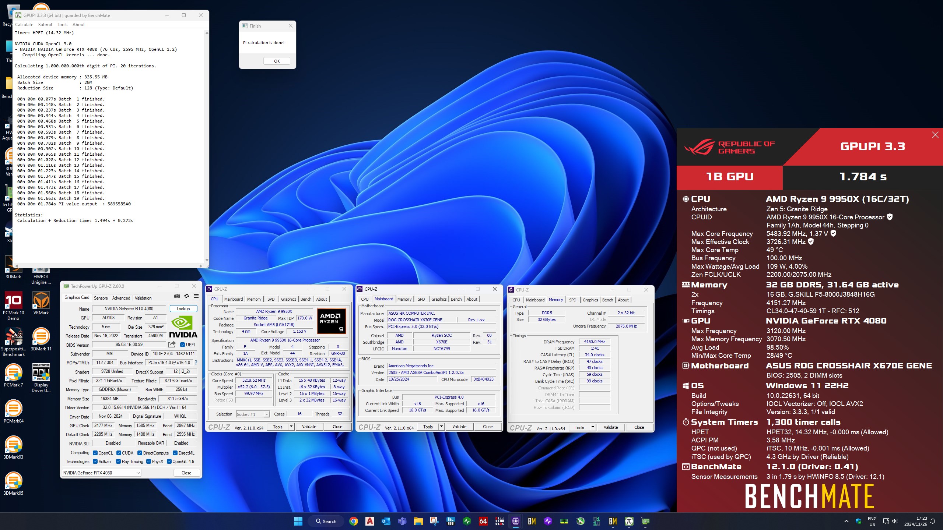
Task: Click the GPUPI pi symbol taskbar icon
Action: (x=629, y=521)
